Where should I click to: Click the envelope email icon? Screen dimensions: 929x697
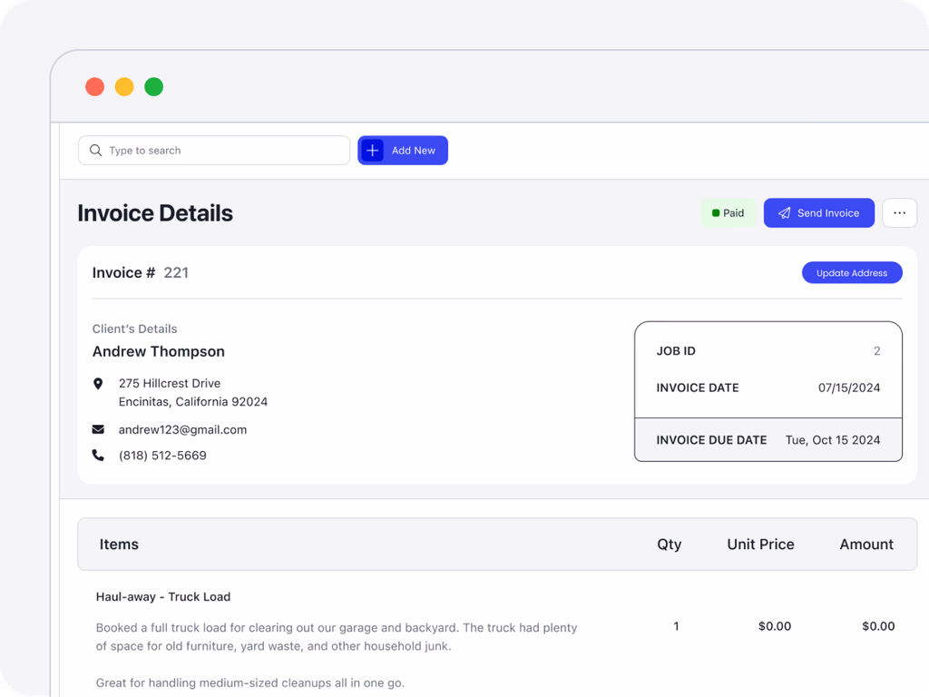tap(98, 429)
